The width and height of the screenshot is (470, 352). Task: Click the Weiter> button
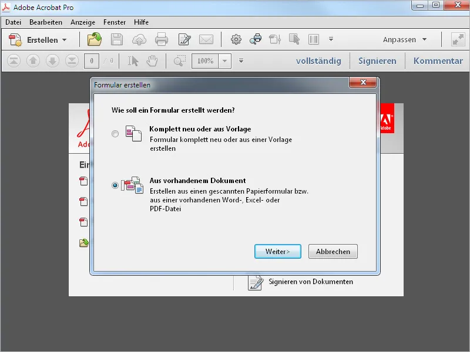pyautogui.click(x=278, y=252)
